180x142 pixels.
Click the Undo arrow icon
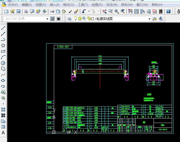(x=84, y=11)
